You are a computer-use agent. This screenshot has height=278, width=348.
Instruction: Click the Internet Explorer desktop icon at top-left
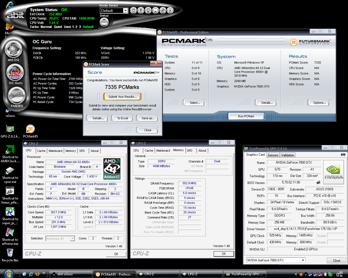click(x=10, y=4)
